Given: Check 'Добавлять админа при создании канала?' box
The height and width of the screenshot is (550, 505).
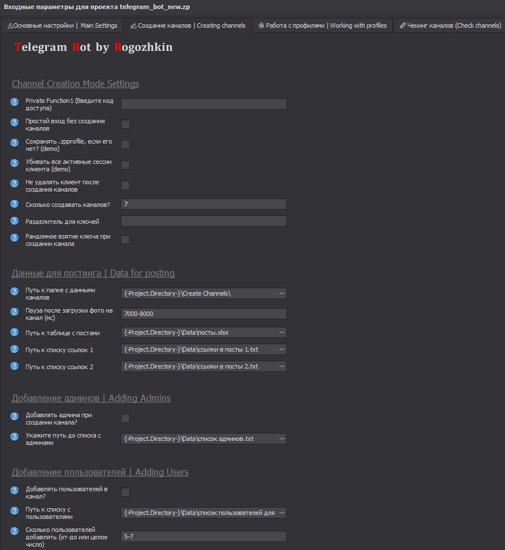Looking at the screenshot, I should (x=125, y=418).
